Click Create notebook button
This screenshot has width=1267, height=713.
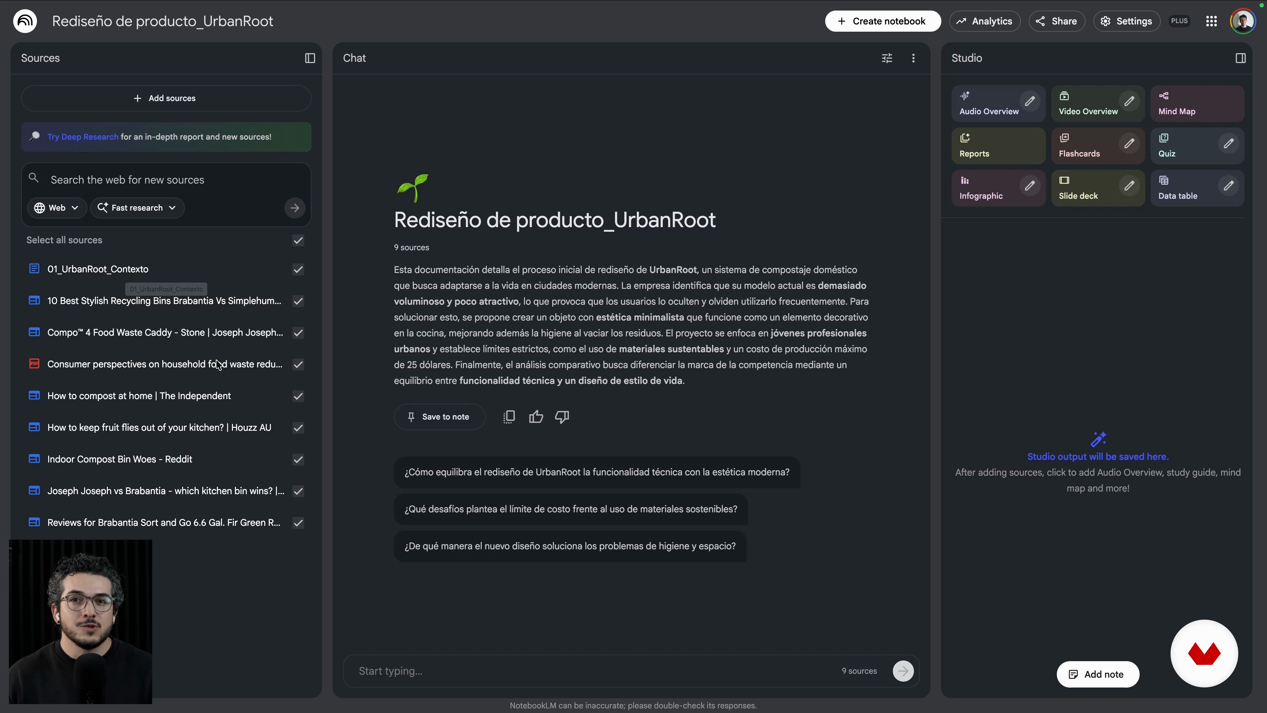coord(883,21)
